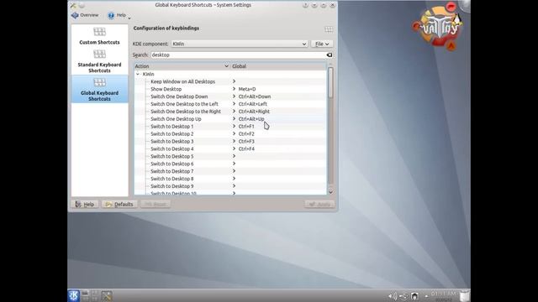Sort by the Action column header

coord(182,66)
